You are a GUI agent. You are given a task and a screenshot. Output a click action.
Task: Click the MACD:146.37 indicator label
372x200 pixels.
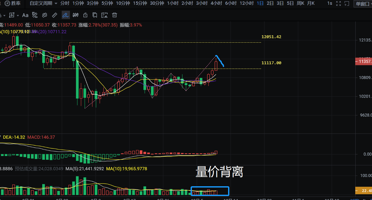[41, 137]
